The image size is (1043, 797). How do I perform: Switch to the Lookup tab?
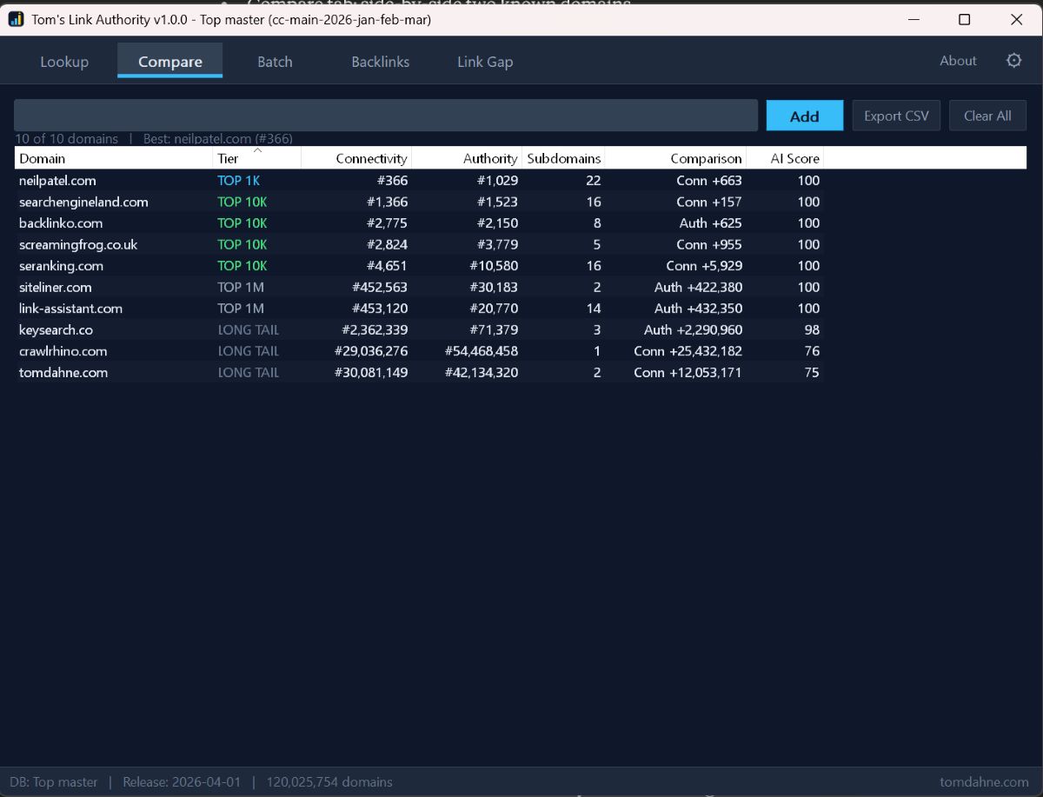[64, 62]
